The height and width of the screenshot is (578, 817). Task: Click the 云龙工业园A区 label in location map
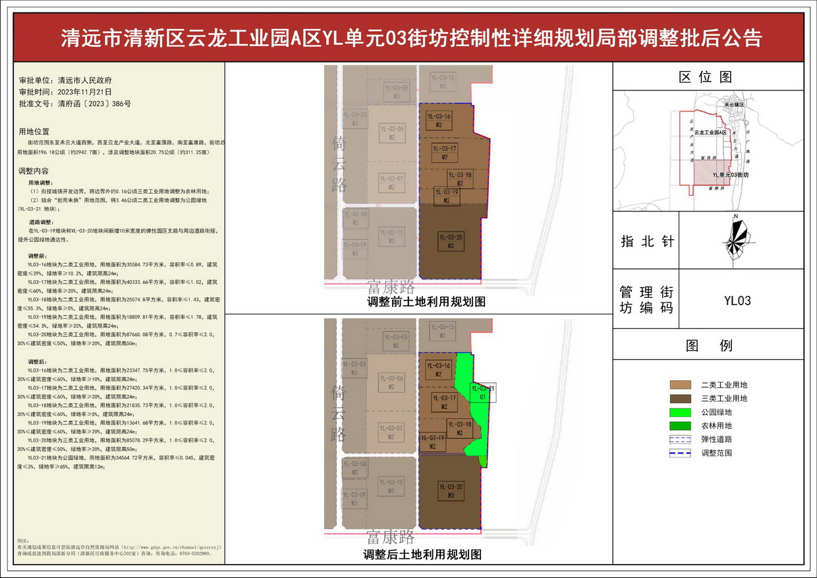[x=710, y=132]
